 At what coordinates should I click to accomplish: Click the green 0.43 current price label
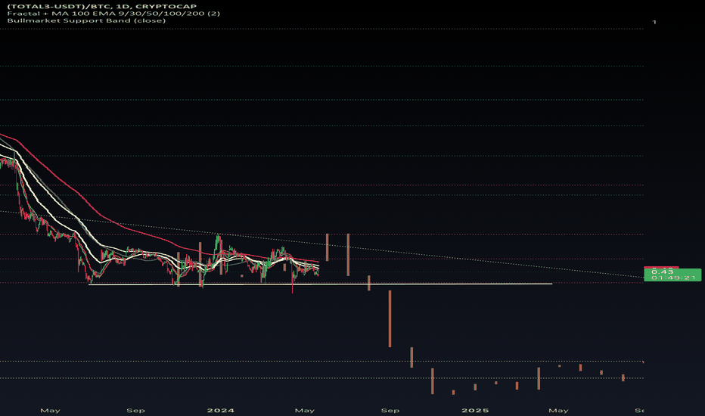663,272
